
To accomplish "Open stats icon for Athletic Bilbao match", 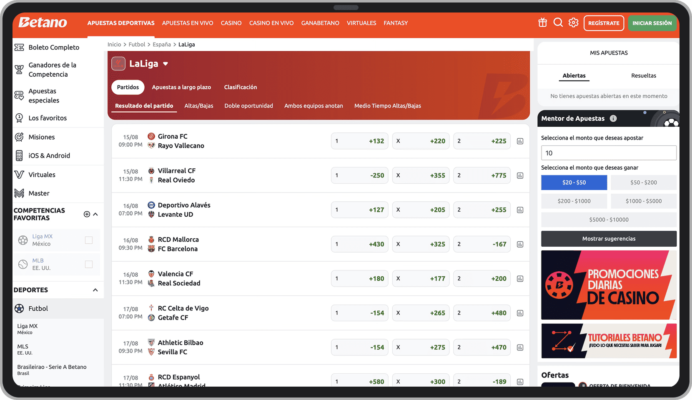I will click(520, 347).
